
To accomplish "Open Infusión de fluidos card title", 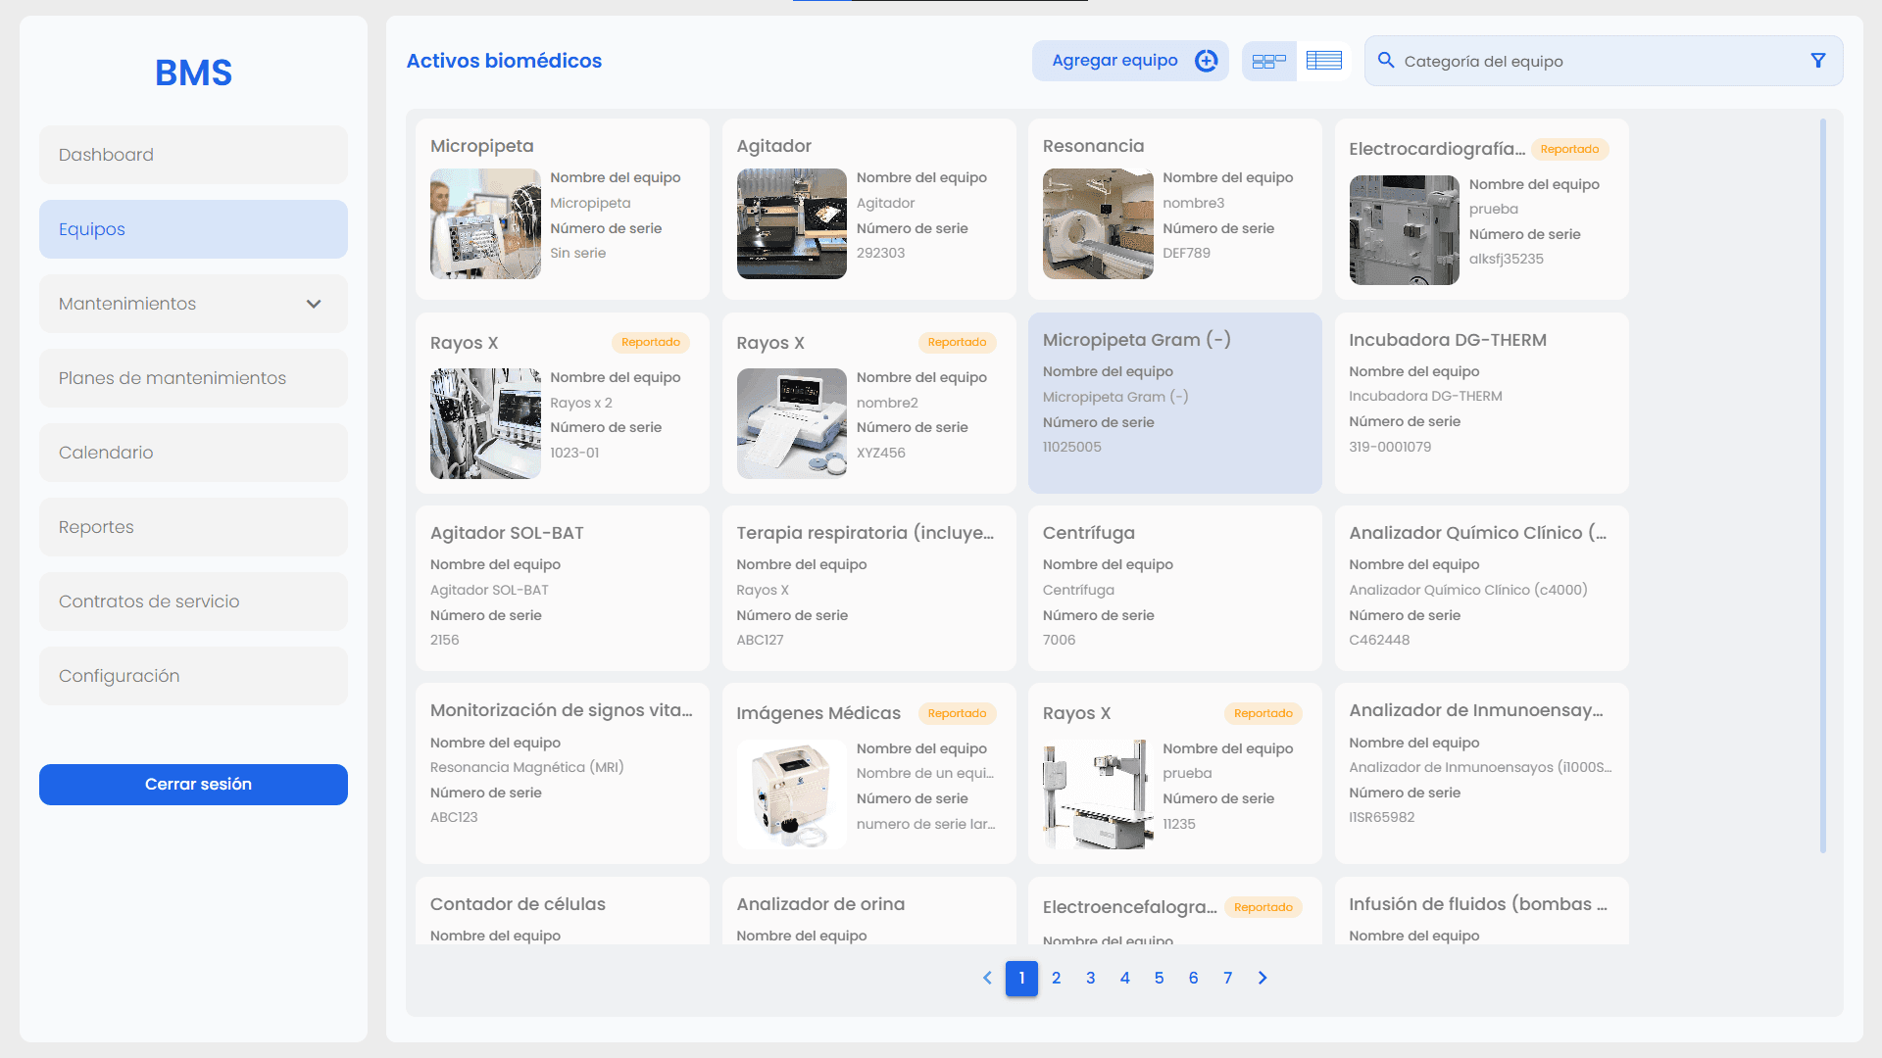I will [x=1478, y=904].
